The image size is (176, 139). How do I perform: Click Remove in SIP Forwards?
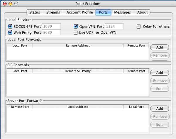(x=160, y=81)
